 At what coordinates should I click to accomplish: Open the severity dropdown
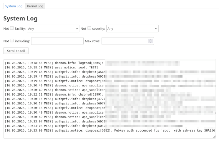[x=132, y=29]
